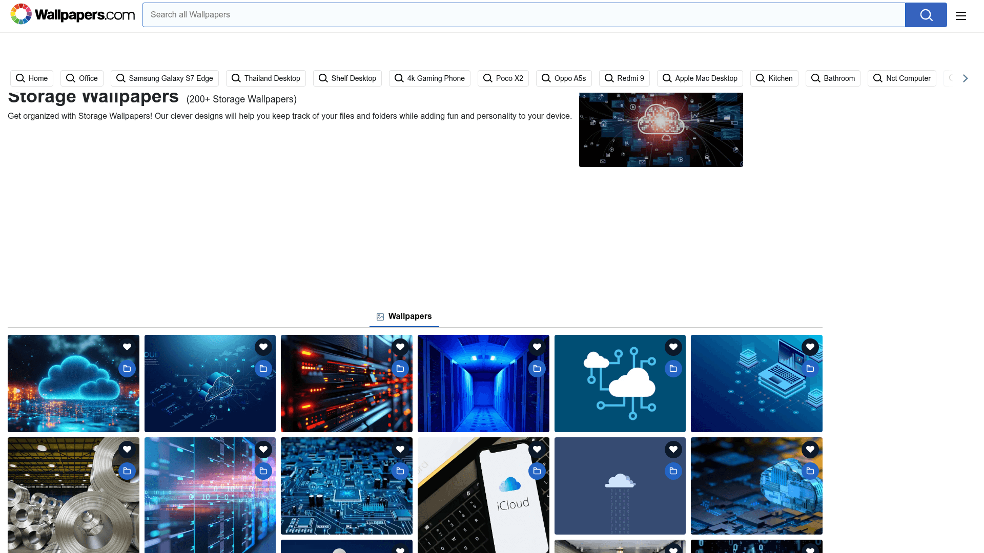Save cloud raining binary wallpaper to folder

point(673,471)
